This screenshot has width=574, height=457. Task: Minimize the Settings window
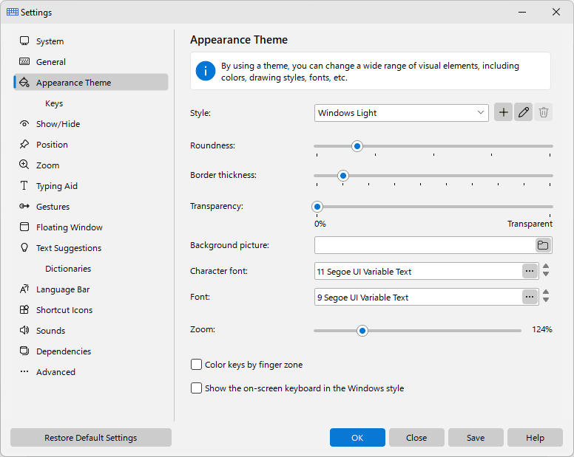point(522,12)
